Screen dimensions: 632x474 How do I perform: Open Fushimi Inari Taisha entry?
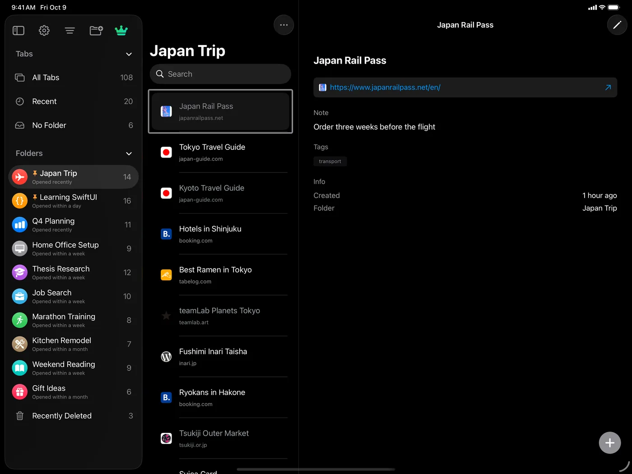(x=220, y=357)
